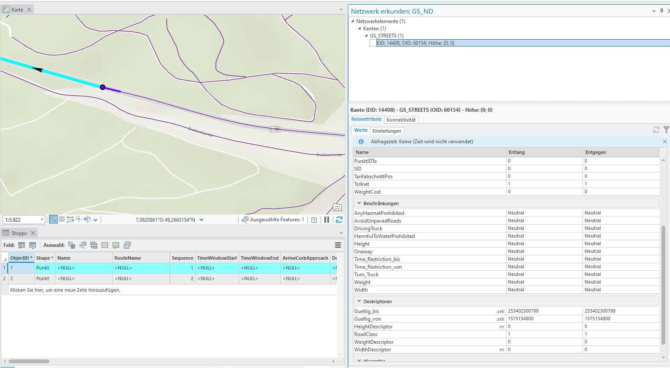Open the map scale dropdown
Screen dimensions: 670x368
pyautogui.click(x=42, y=220)
